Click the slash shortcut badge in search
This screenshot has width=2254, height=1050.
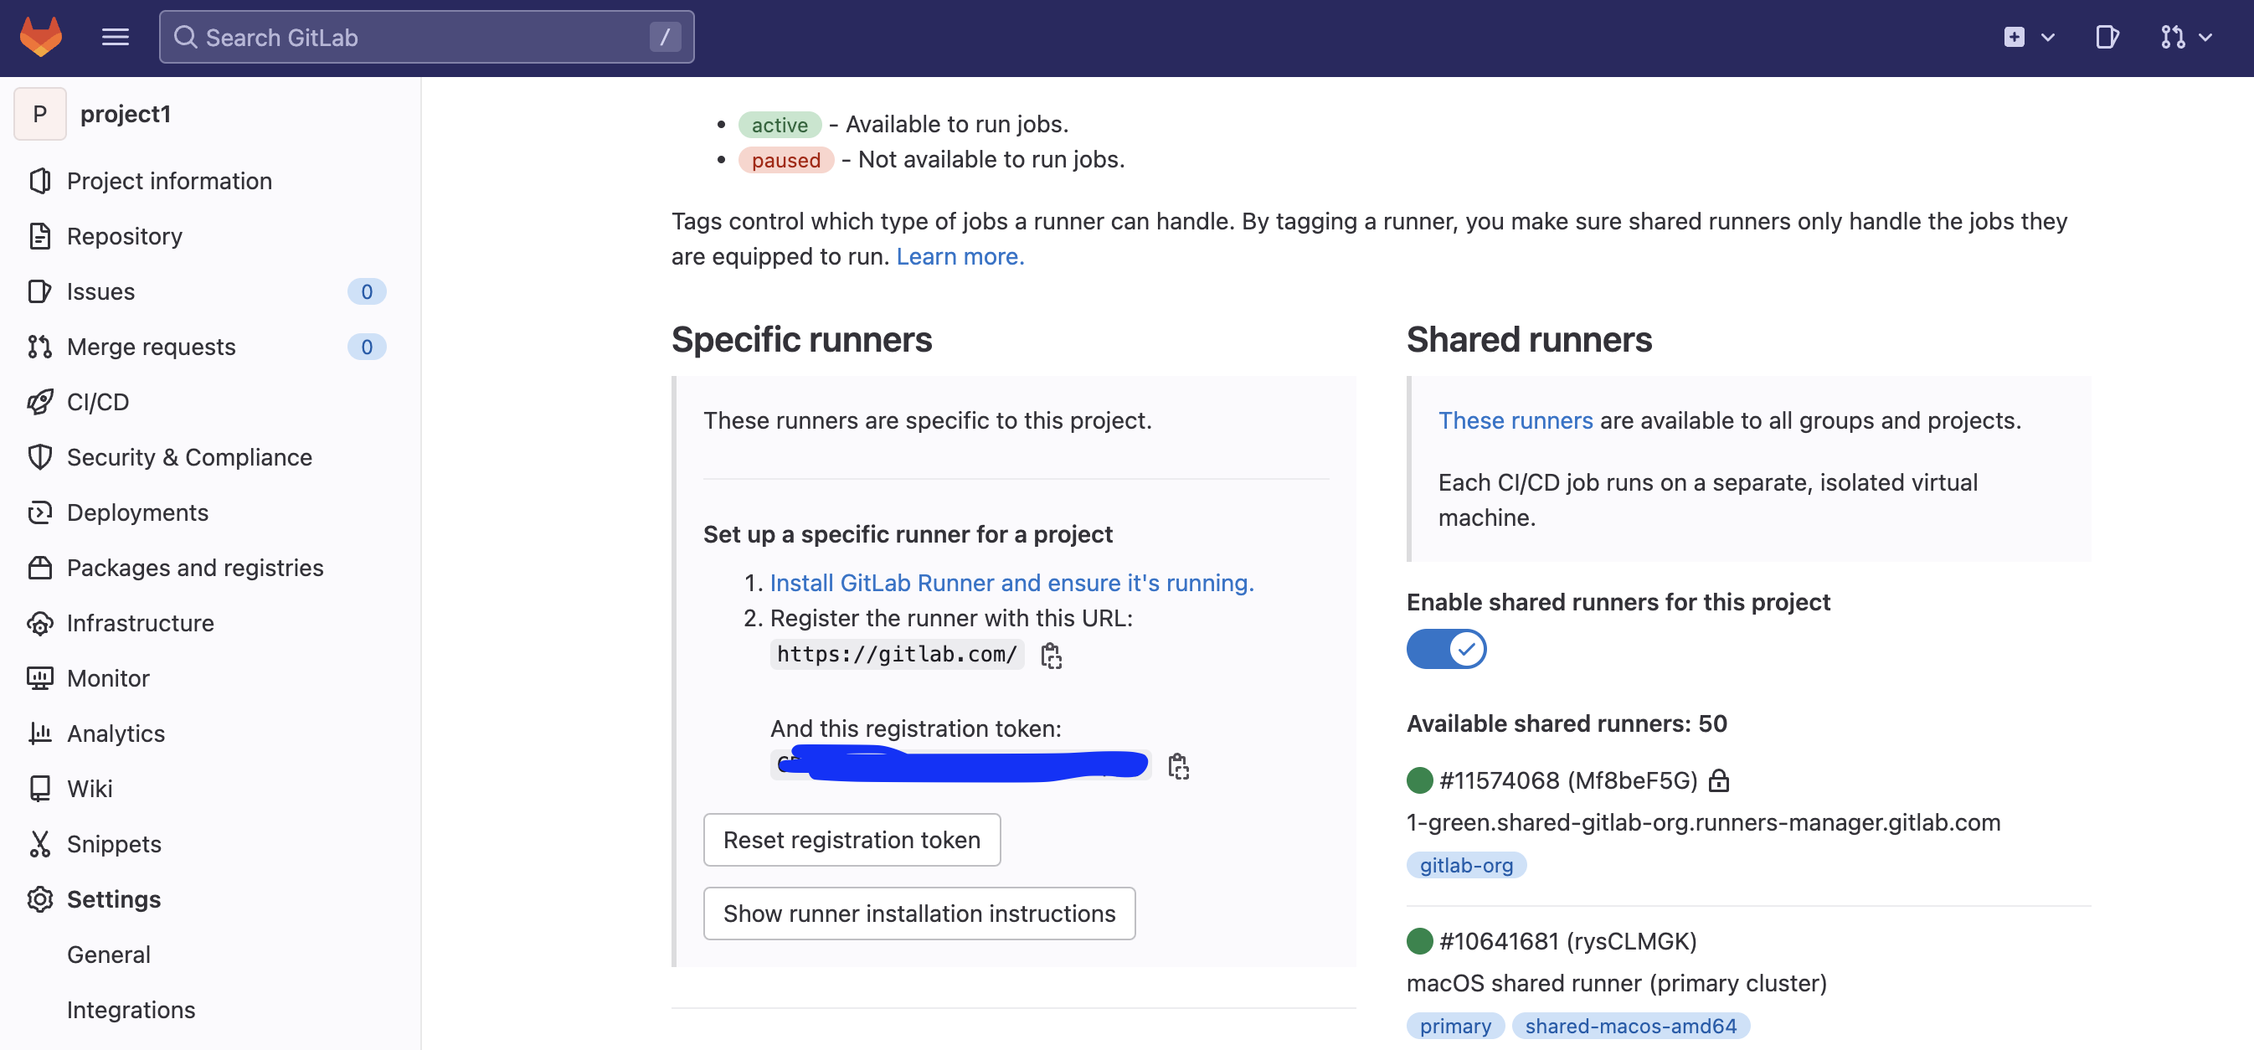coord(665,37)
